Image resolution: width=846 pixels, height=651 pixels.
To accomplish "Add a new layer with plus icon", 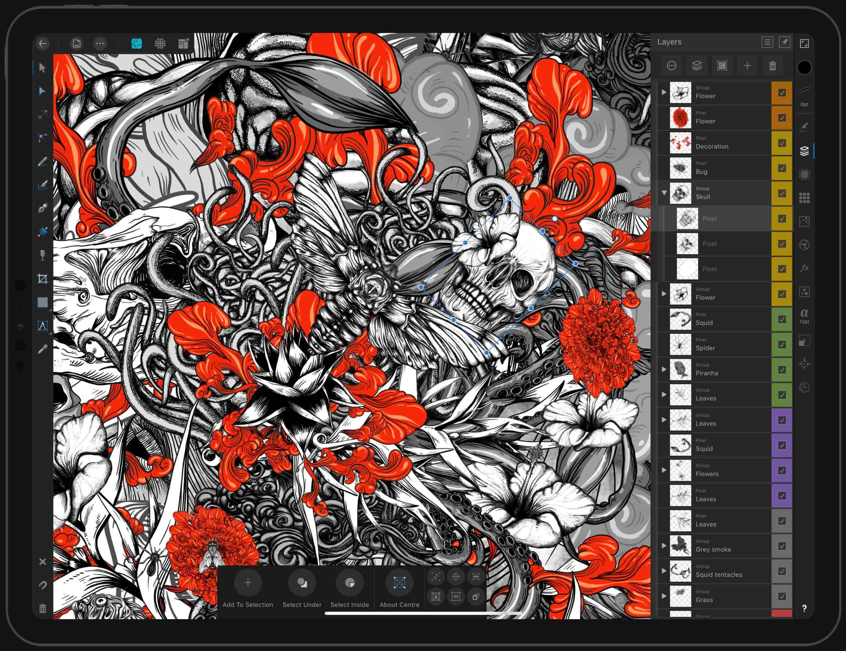I will click(x=747, y=66).
